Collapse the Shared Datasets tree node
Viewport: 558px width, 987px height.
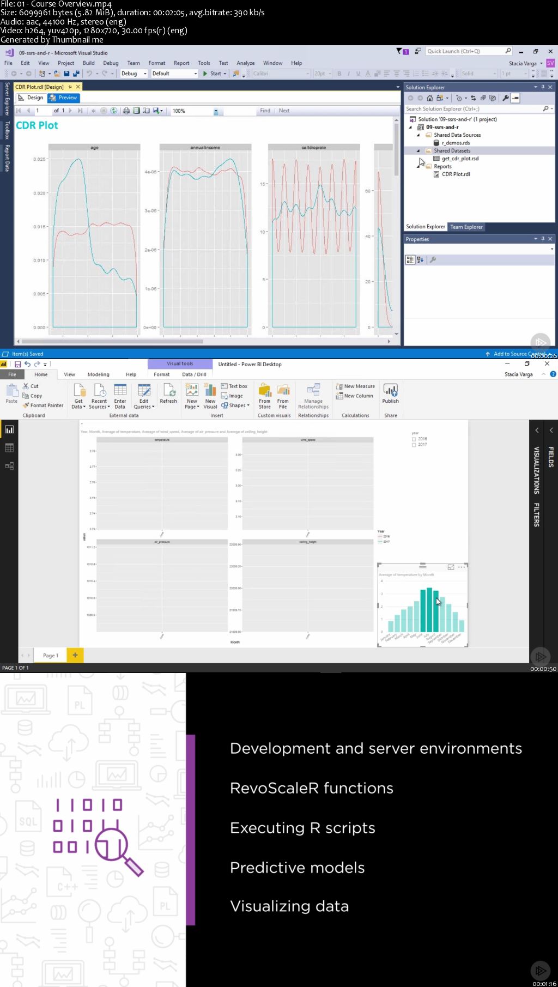coord(418,151)
